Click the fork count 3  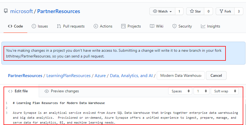[x=239, y=11]
